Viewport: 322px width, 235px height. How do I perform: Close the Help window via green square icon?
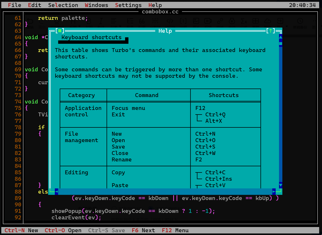pos(60,31)
